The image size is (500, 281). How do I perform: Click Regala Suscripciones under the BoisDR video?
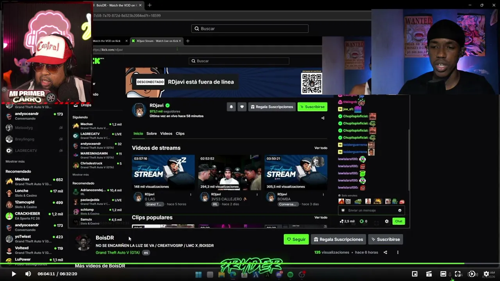coord(338,239)
